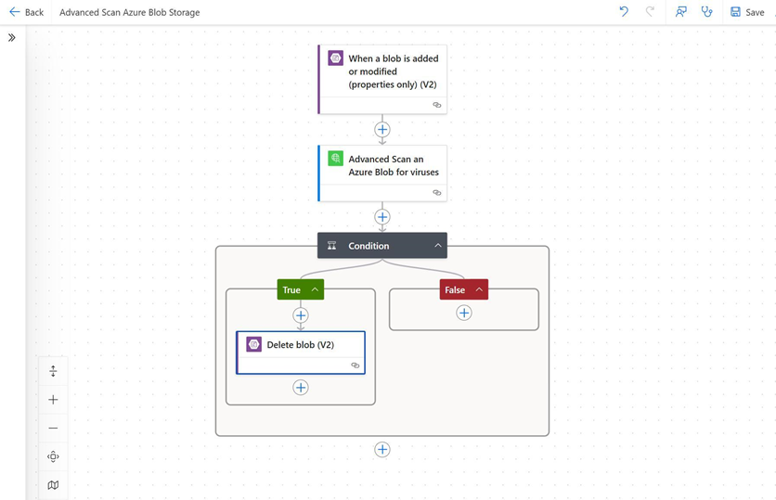
Task: Click the True branch label
Action: click(x=291, y=289)
